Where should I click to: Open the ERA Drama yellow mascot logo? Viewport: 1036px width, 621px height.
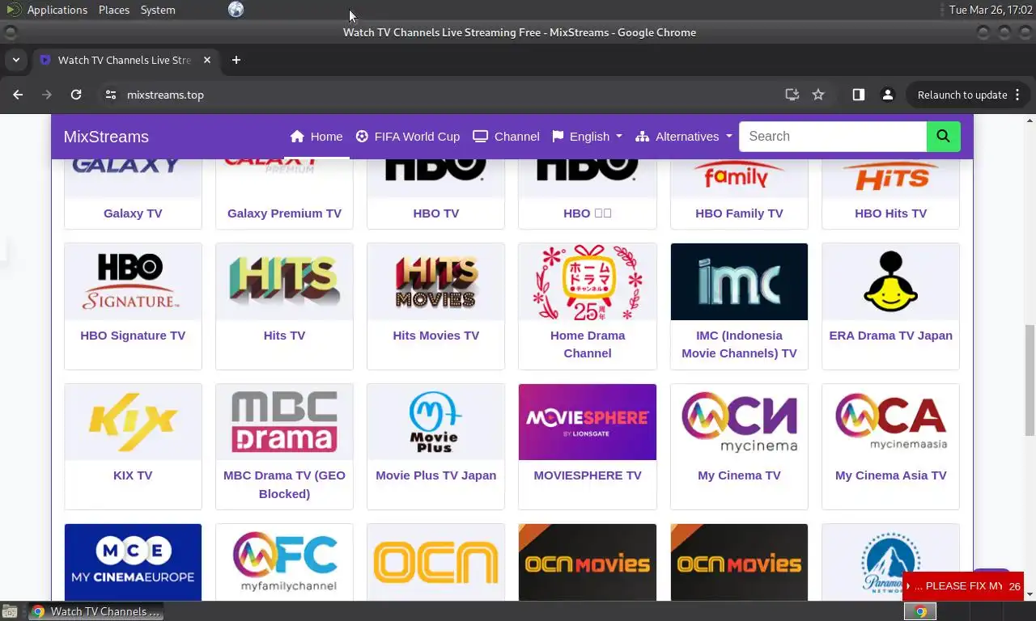pos(890,281)
